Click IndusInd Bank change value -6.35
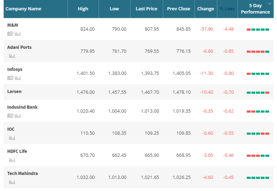 point(208,111)
